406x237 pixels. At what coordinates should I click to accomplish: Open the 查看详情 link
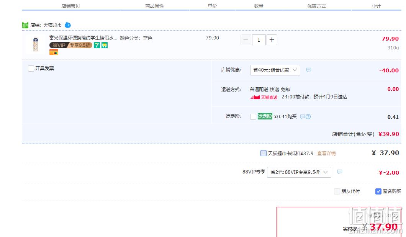click(x=326, y=154)
